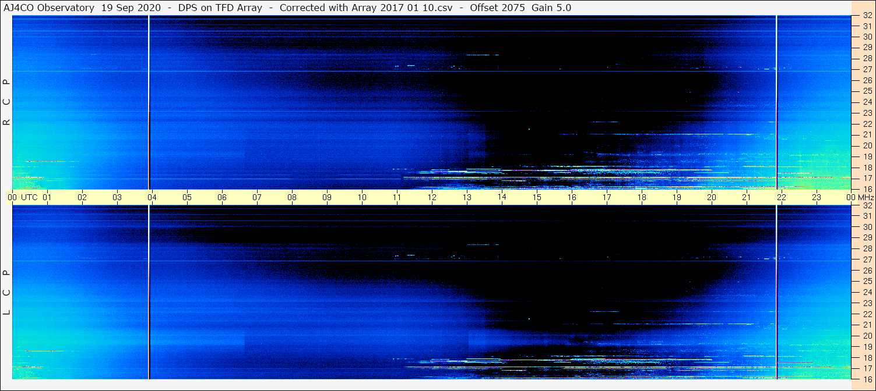Viewport: 876px width, 391px height.
Task: Click the 27 MHz tick in RCP panel
Action: (x=867, y=69)
